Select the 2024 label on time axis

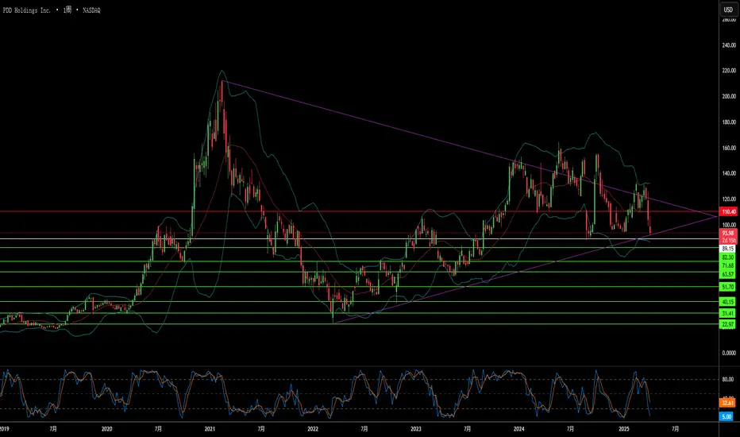tap(518, 429)
